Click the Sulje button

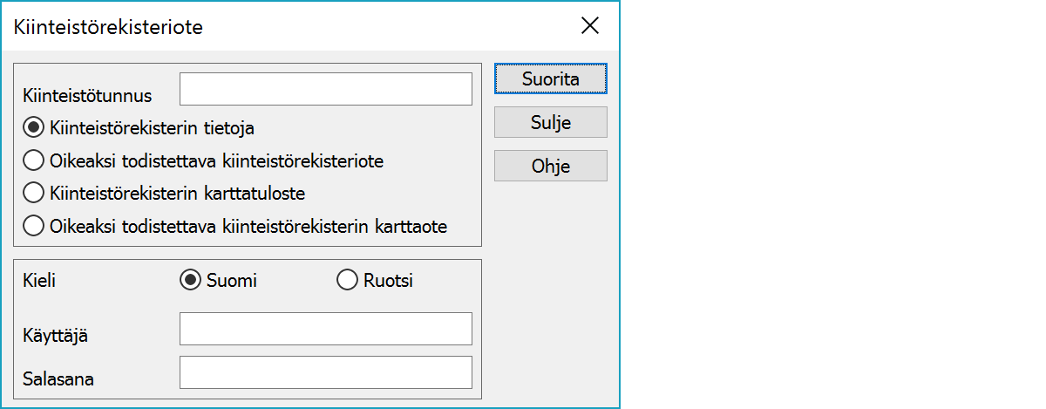(550, 122)
